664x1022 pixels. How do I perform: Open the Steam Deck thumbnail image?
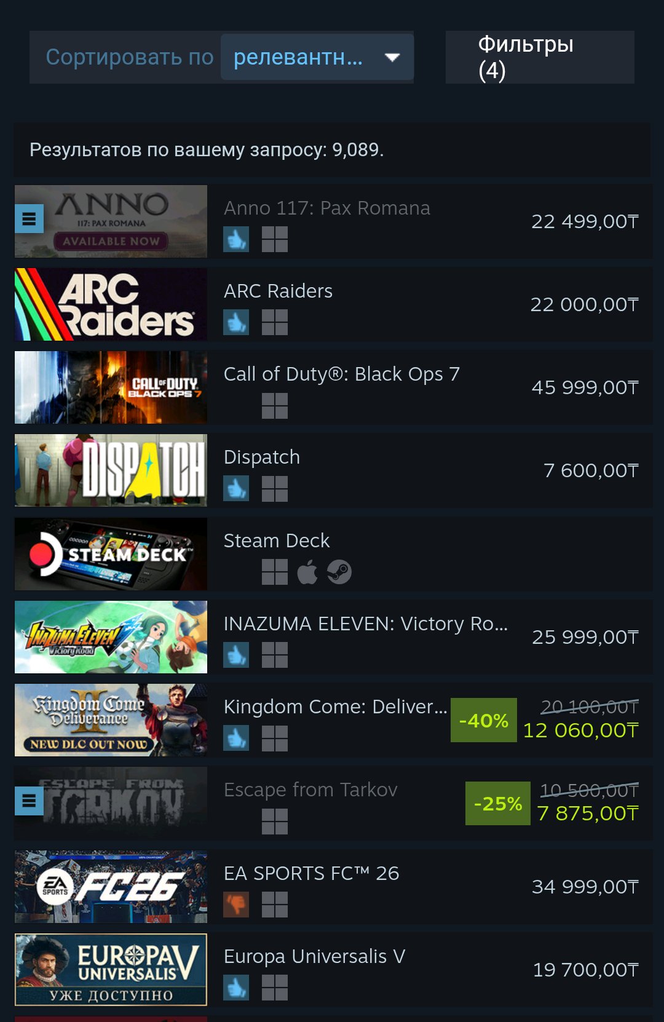[x=111, y=554]
